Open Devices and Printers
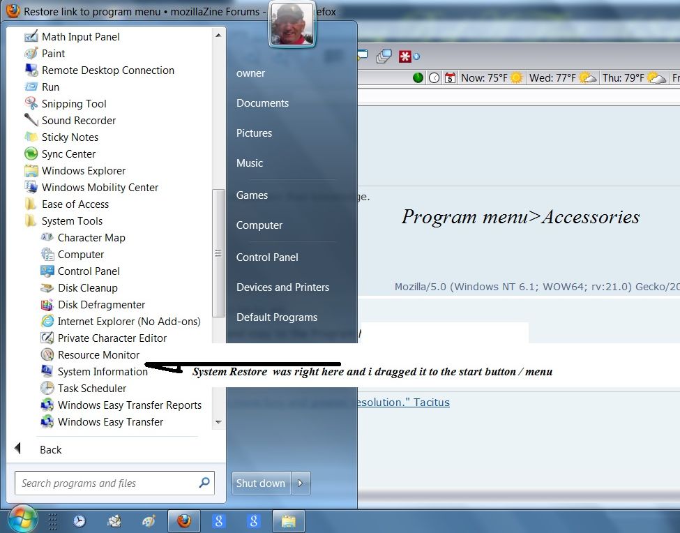Image resolution: width=680 pixels, height=533 pixels. [282, 287]
